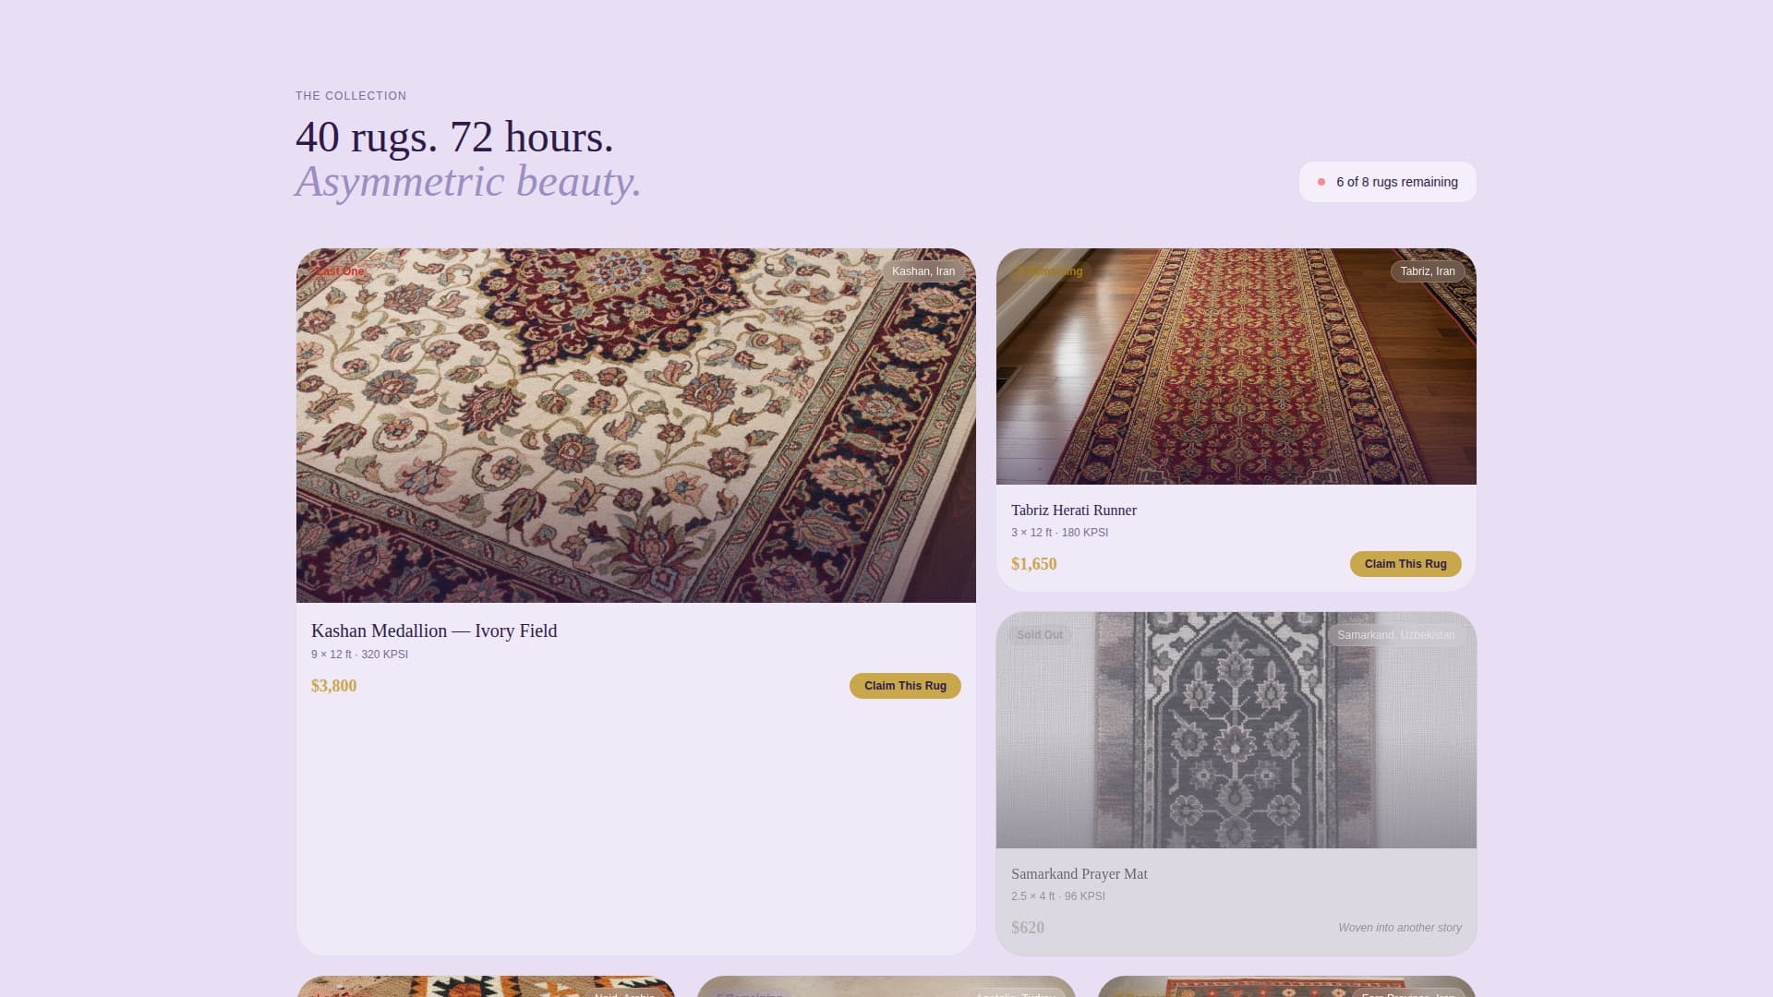Click the 'Samarkand, Uzbekistan' origin tag
1773x997 pixels.
[1396, 635]
